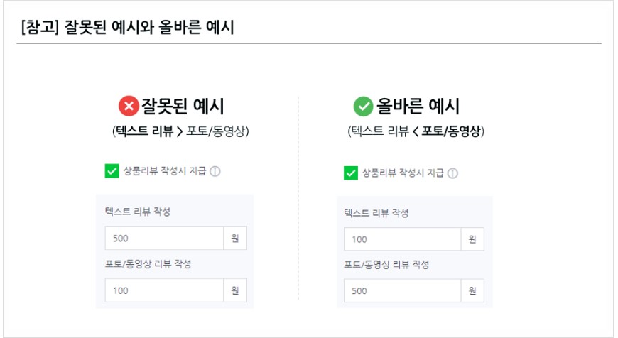Click the green checkmark icon beside 올바른 예시
Viewport: 618px width, 338px height.
pyautogui.click(x=363, y=107)
